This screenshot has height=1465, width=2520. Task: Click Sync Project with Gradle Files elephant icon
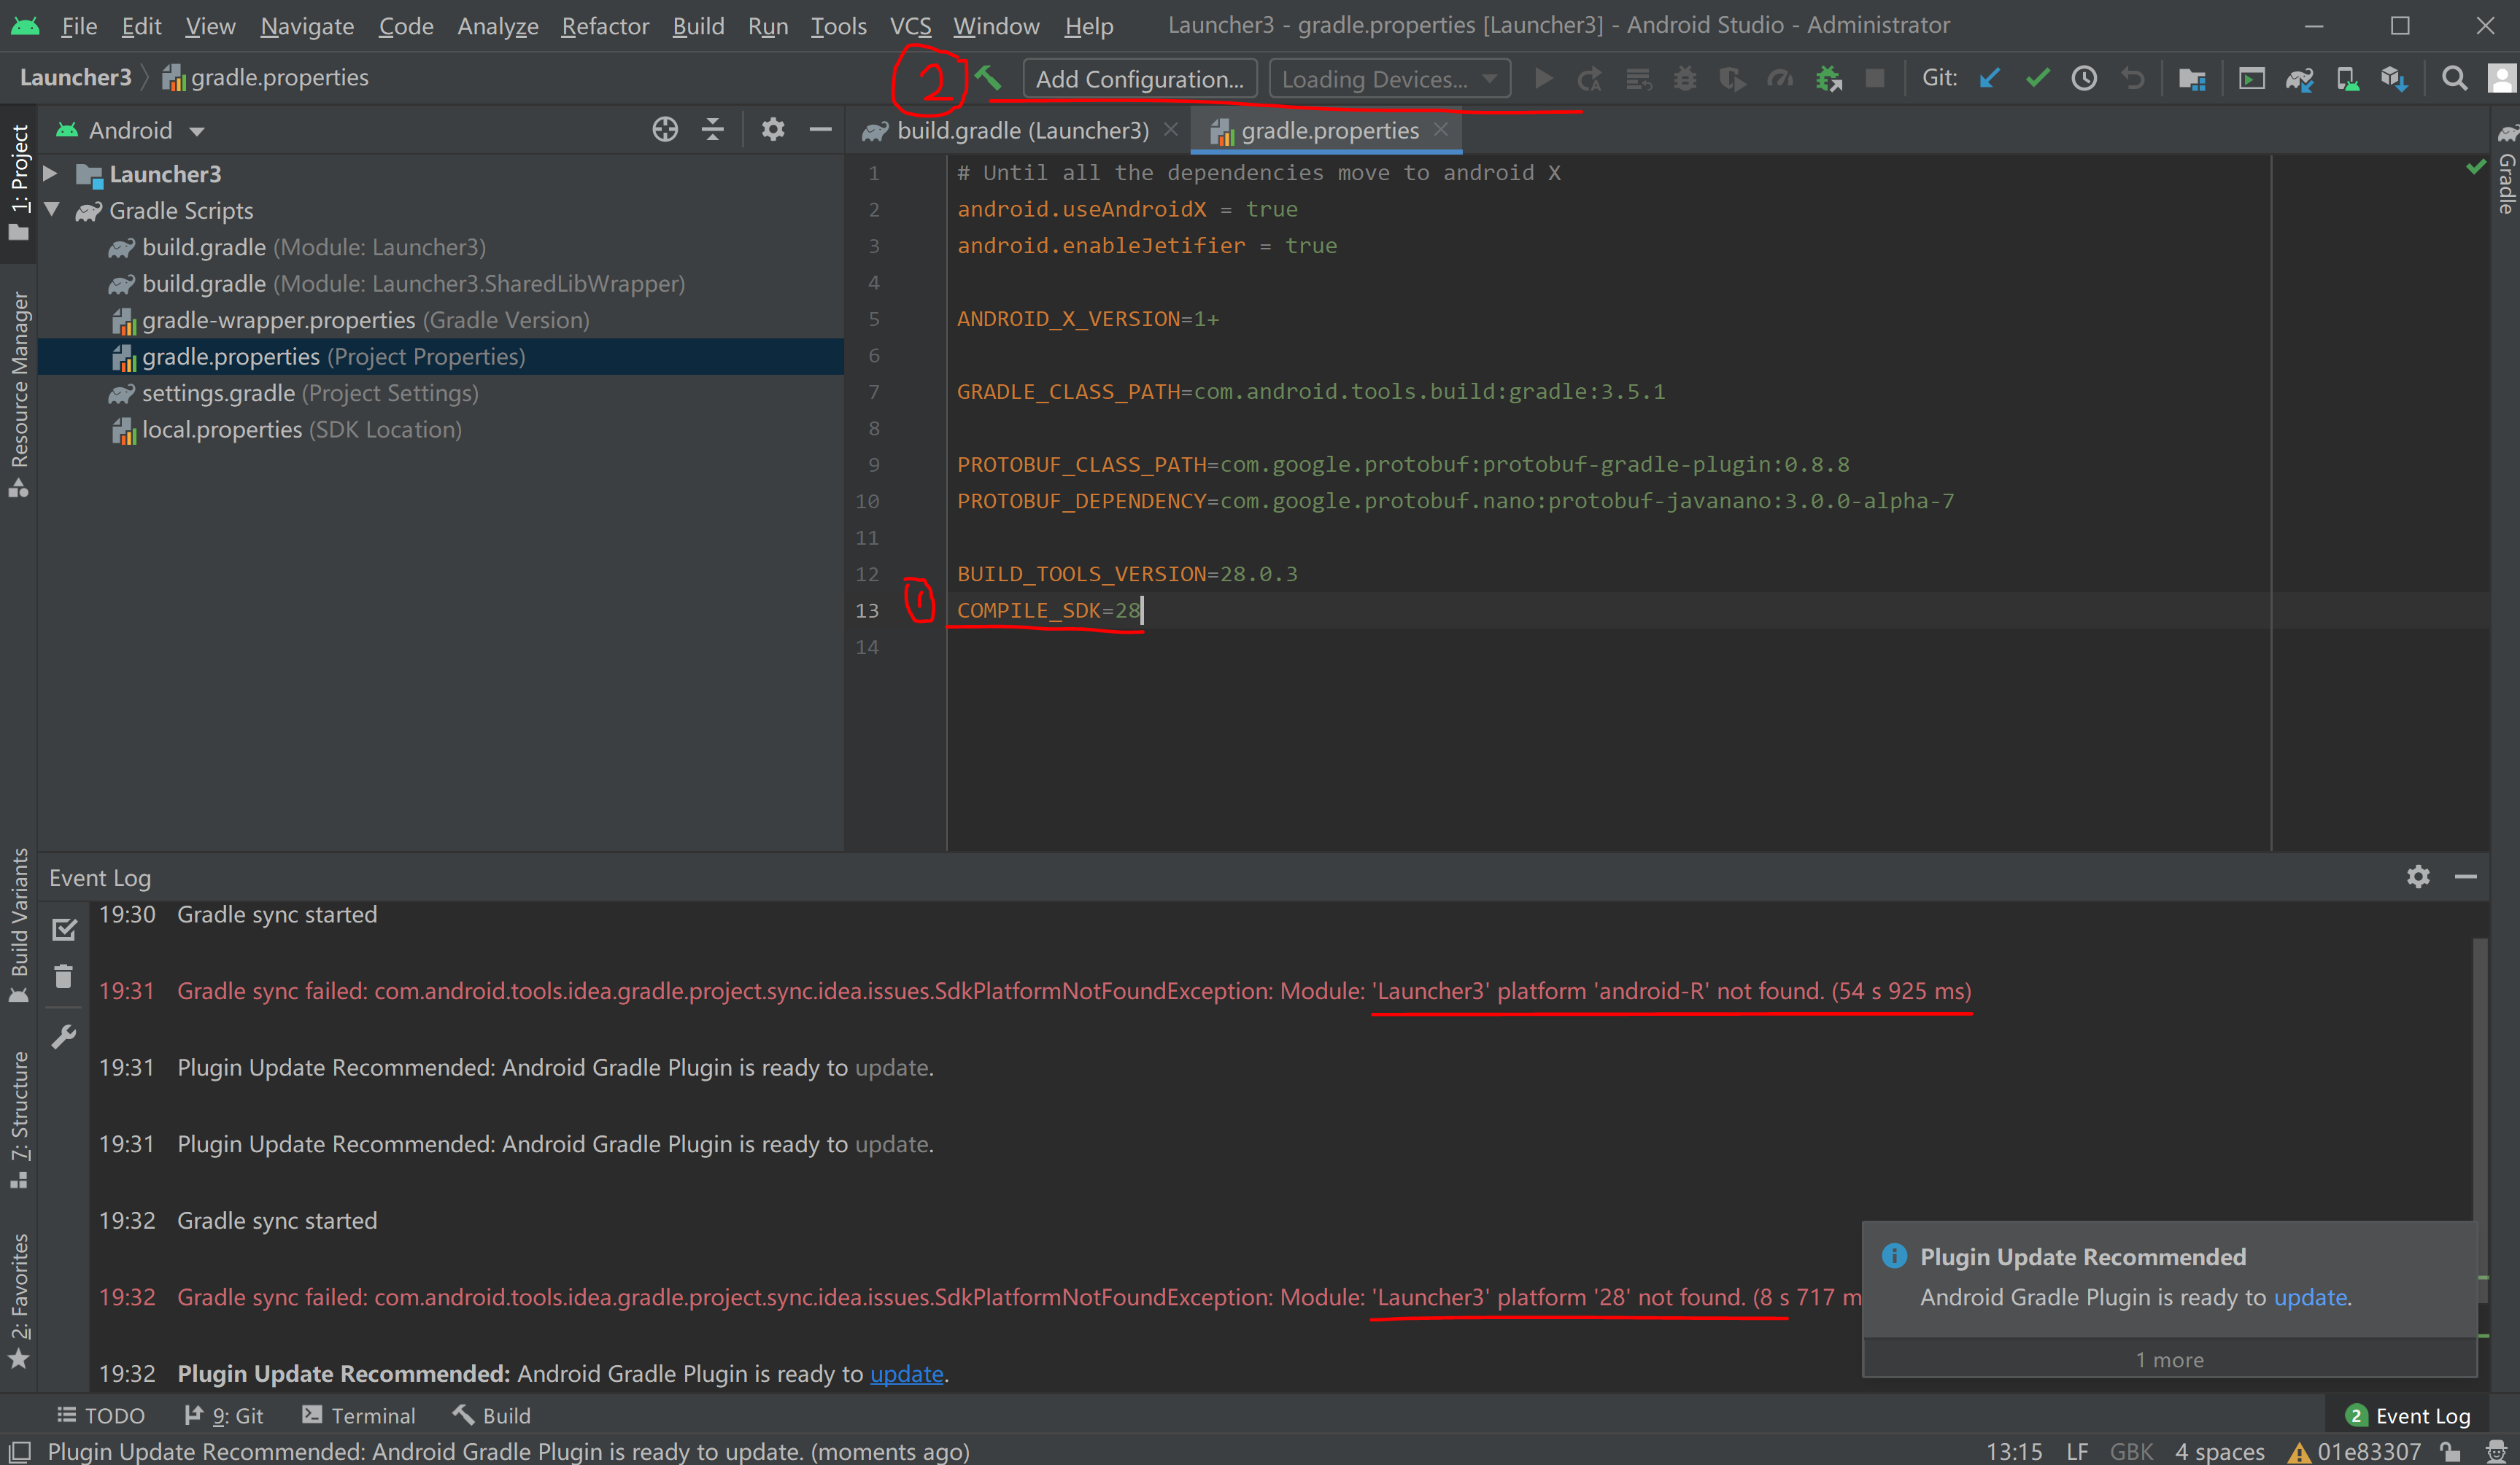click(x=2299, y=78)
